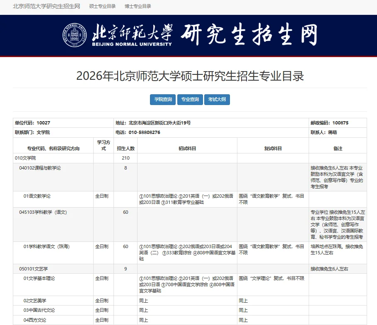
Task: Click the 050101文艺学 row
Action: [x=190, y=269]
